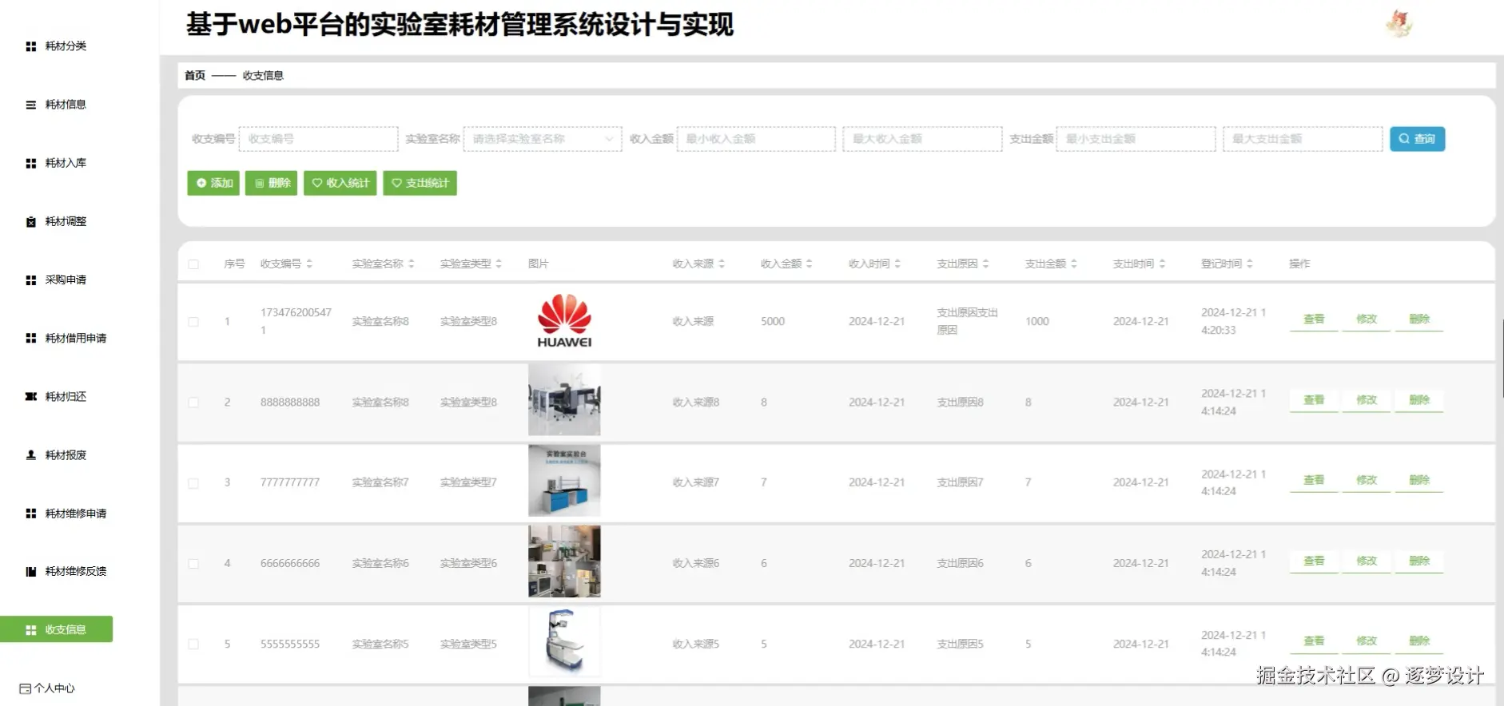Click the heart icon on 支出统计 button
Screen dimensions: 1504x706
click(396, 183)
